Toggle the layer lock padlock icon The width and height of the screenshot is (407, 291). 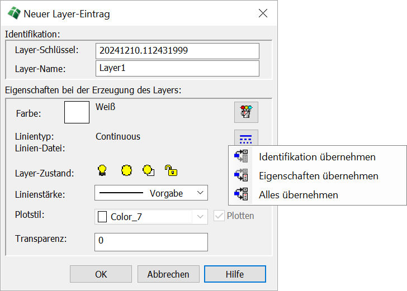[171, 170]
